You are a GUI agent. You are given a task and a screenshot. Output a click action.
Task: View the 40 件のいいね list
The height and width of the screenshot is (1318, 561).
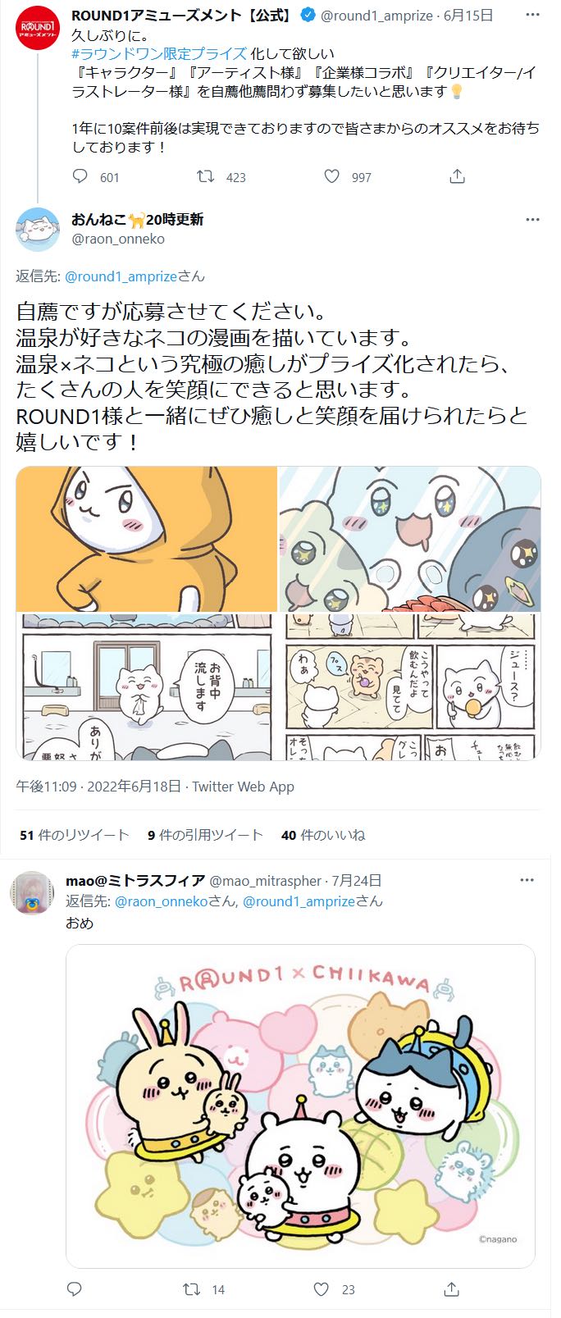pyautogui.click(x=323, y=835)
